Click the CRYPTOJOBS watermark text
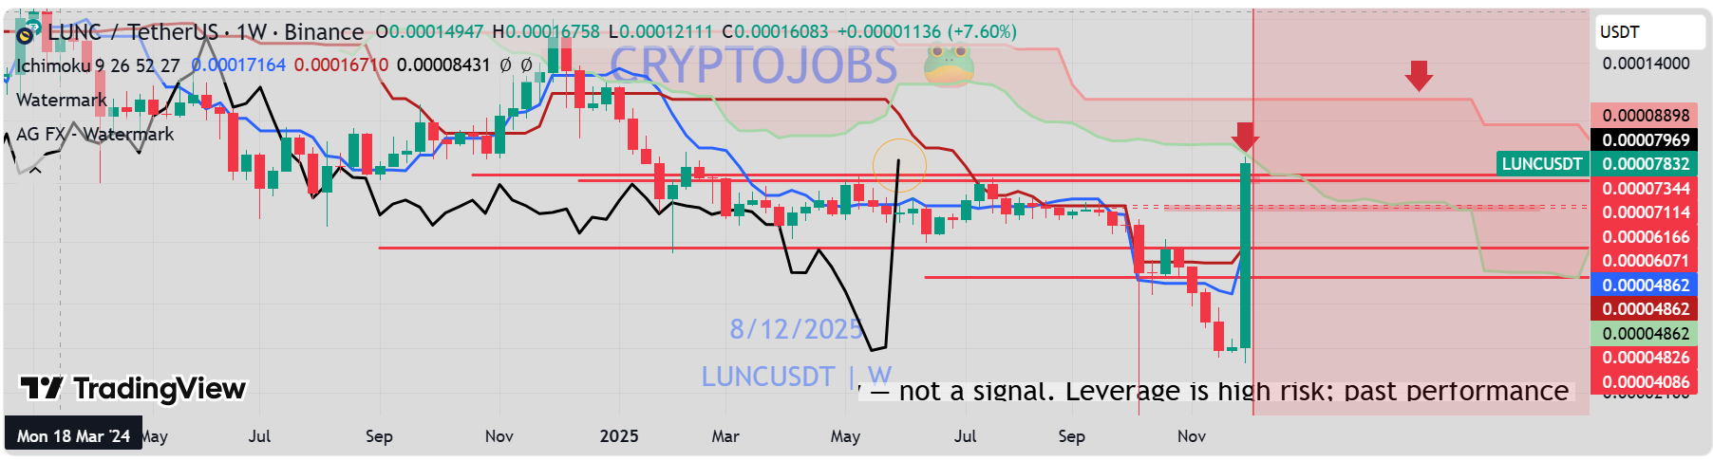The height and width of the screenshot is (461, 1713). pyautogui.click(x=753, y=65)
